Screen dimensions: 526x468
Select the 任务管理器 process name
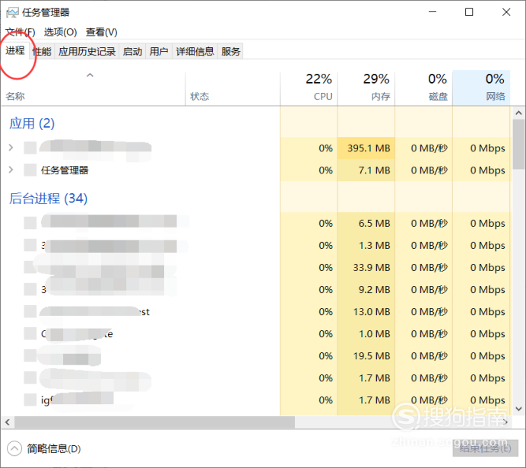(65, 170)
